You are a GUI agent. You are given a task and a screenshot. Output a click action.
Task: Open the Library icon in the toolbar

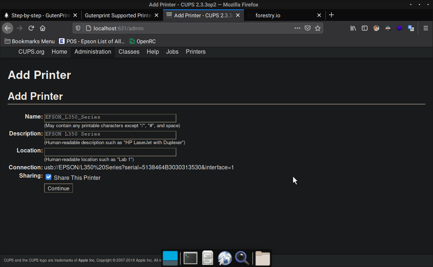[353, 28]
